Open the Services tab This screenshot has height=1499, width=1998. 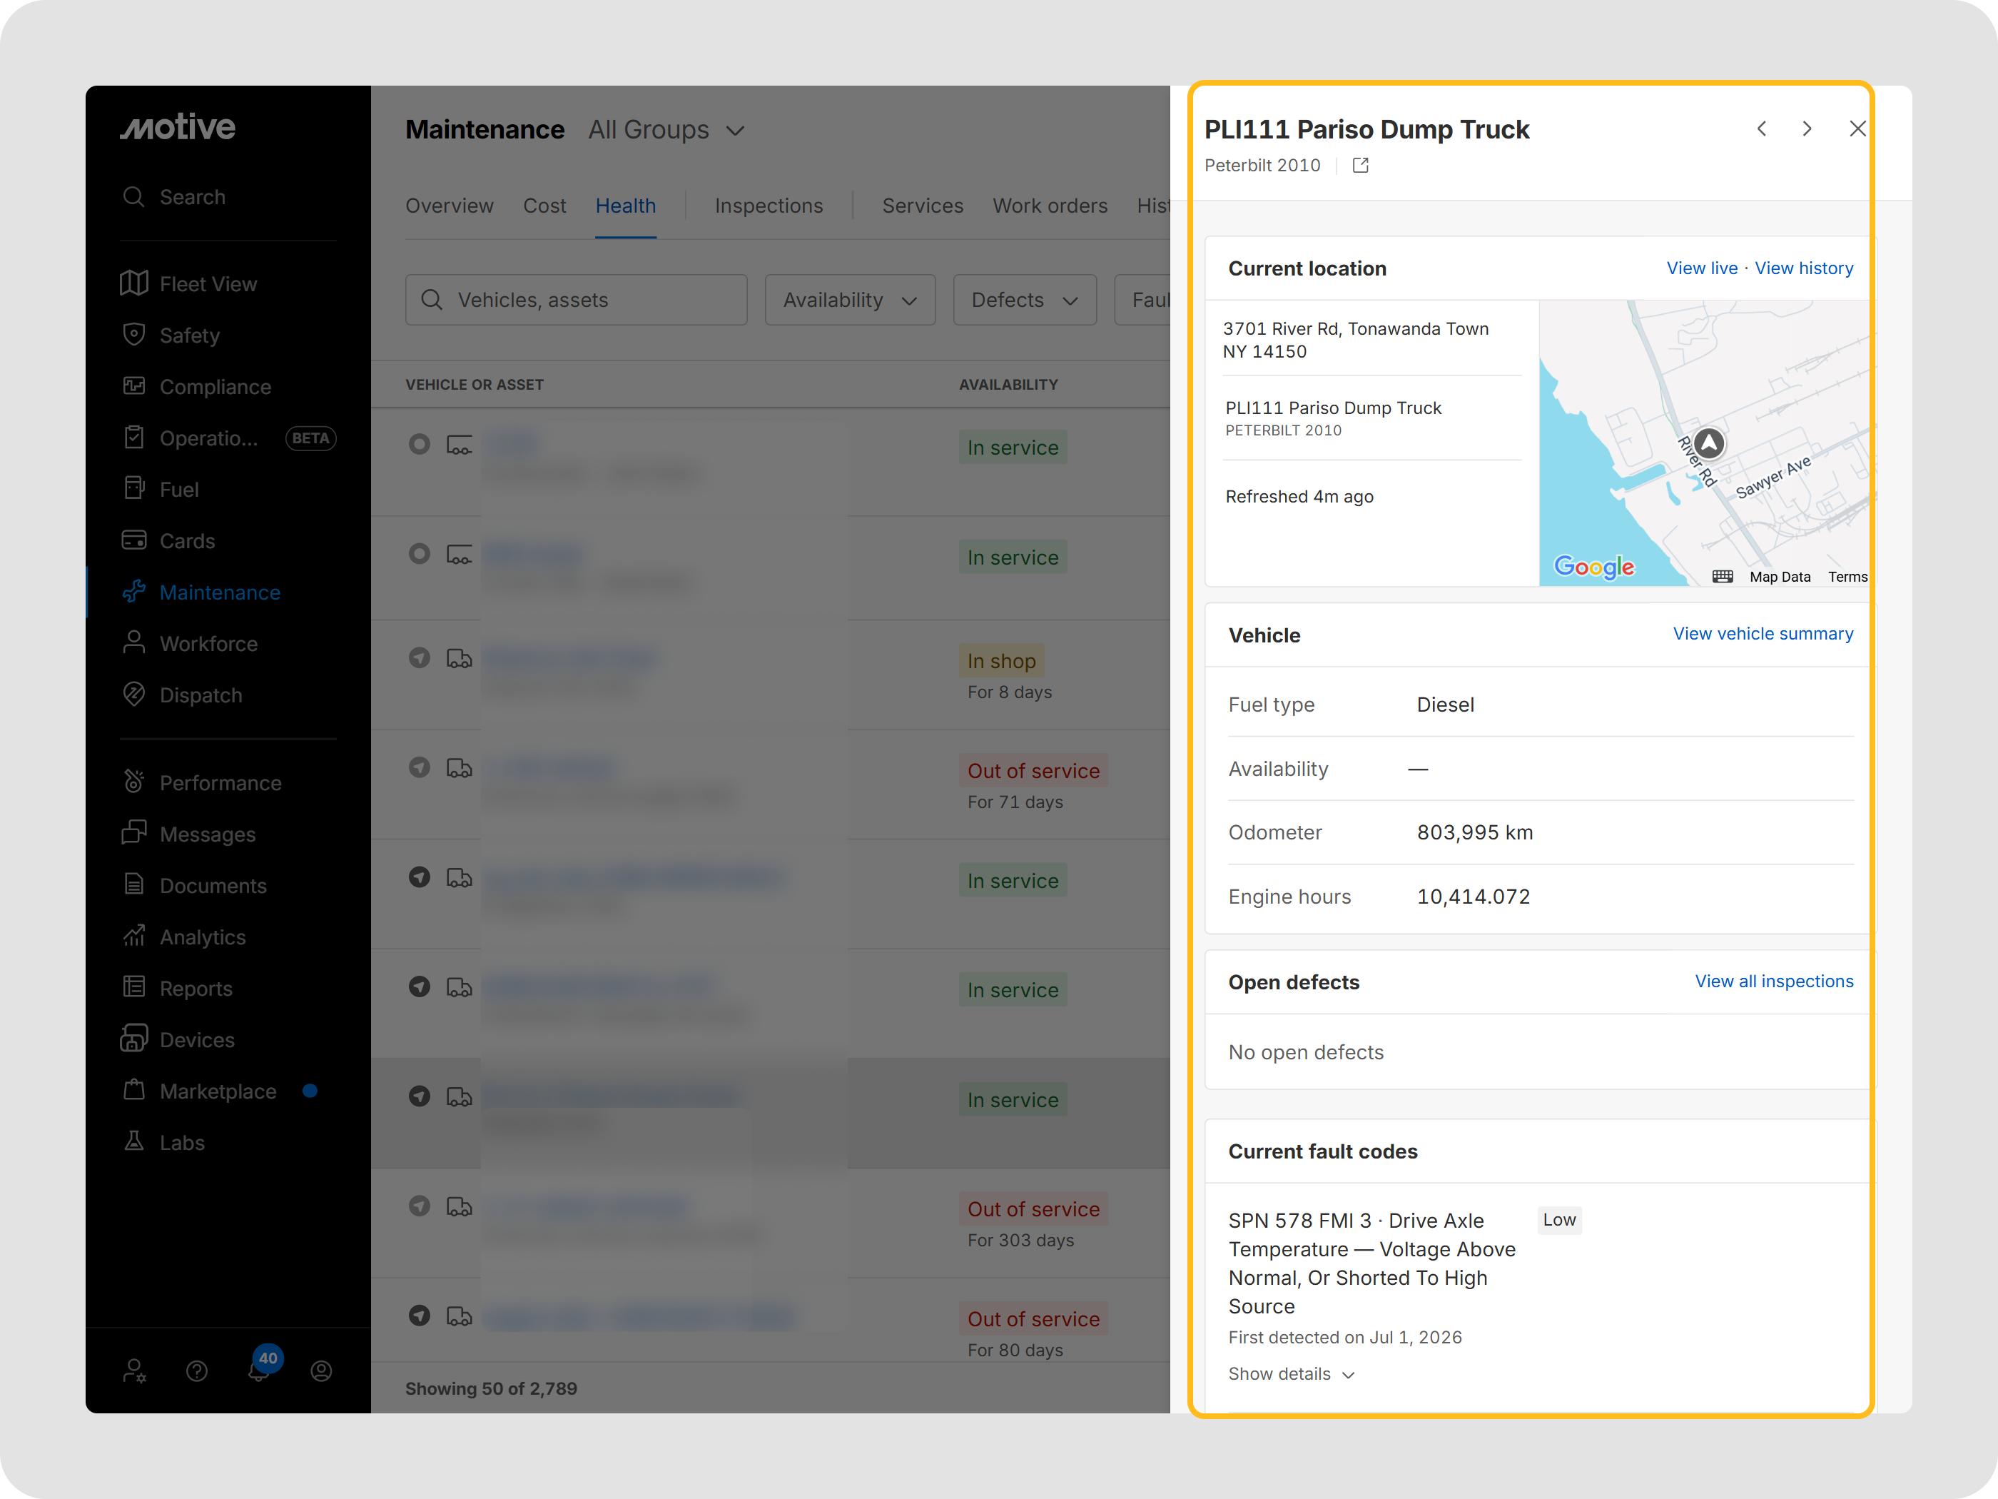pos(923,206)
